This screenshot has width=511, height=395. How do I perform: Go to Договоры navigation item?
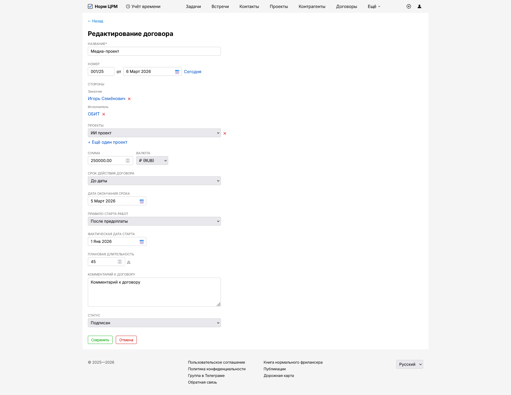point(346,6)
